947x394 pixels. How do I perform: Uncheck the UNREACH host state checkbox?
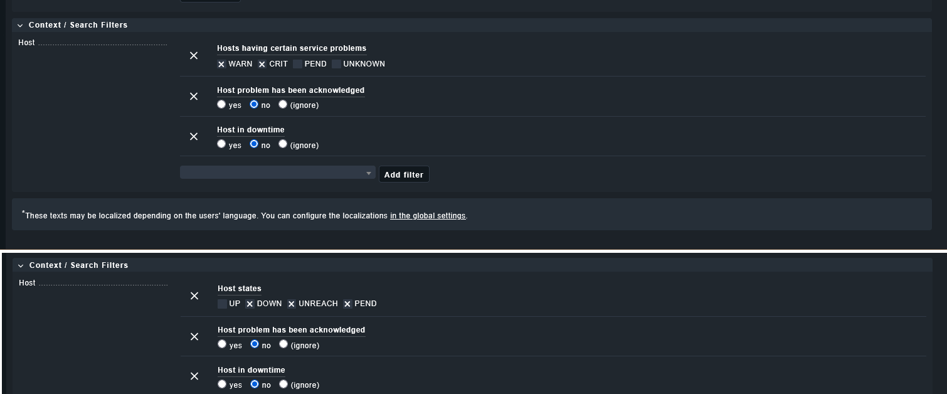tap(292, 304)
